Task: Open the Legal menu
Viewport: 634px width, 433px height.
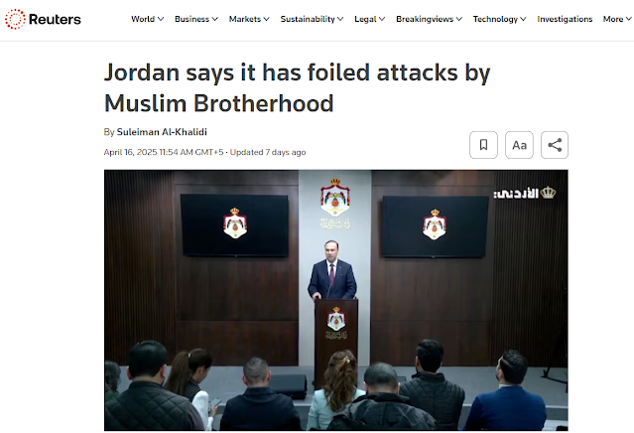Action: click(369, 19)
